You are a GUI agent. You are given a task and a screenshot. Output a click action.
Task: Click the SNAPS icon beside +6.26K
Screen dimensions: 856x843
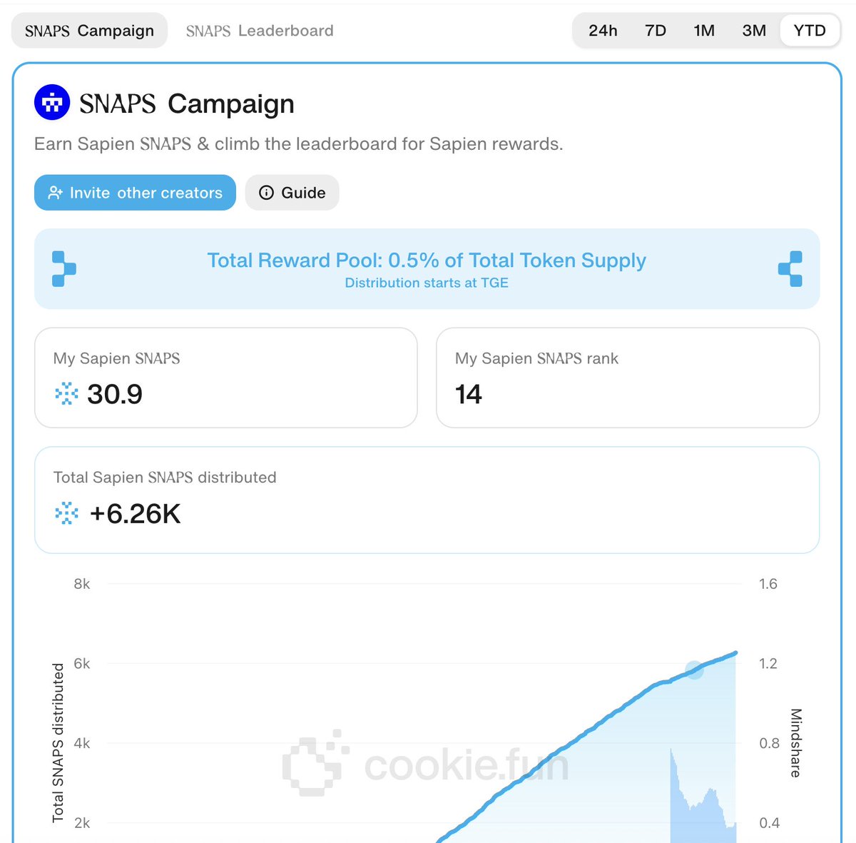pyautogui.click(x=66, y=514)
